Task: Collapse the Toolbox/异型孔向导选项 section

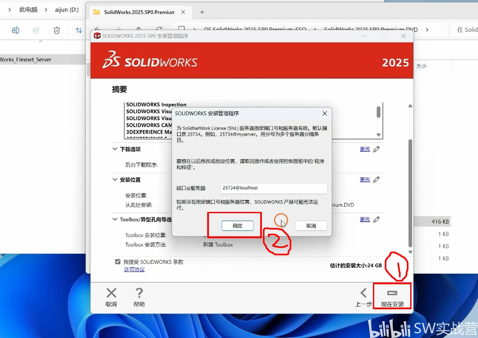Action: [x=115, y=220]
